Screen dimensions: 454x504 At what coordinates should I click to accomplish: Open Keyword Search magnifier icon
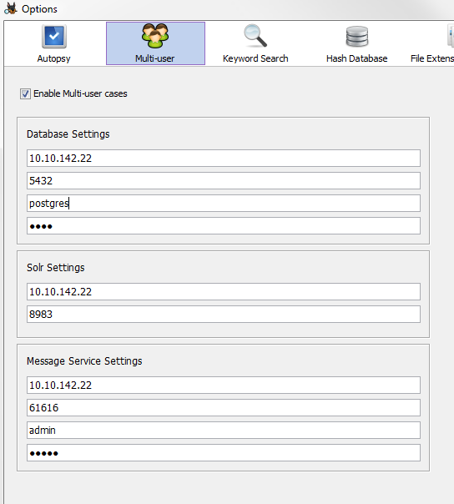pos(255,36)
